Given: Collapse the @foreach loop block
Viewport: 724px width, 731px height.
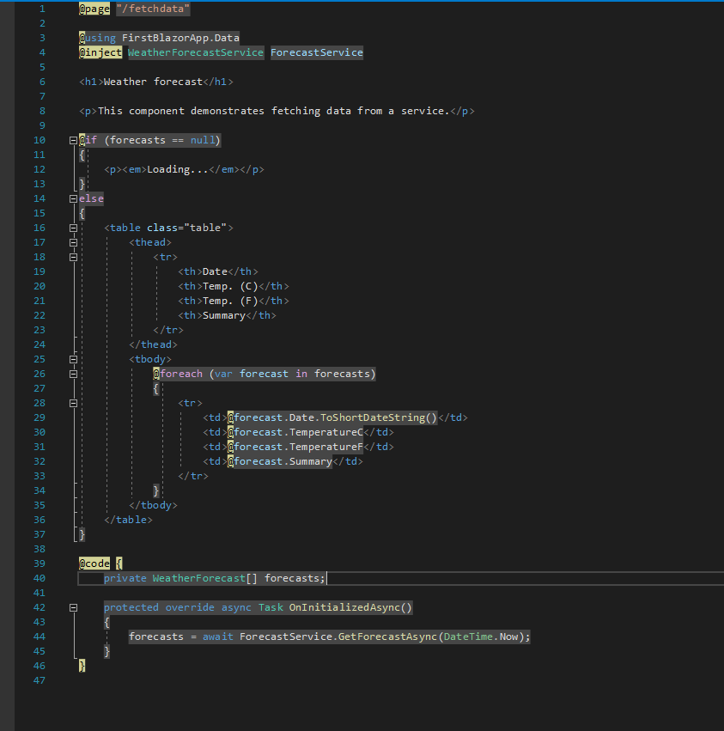Looking at the screenshot, I should 73,374.
